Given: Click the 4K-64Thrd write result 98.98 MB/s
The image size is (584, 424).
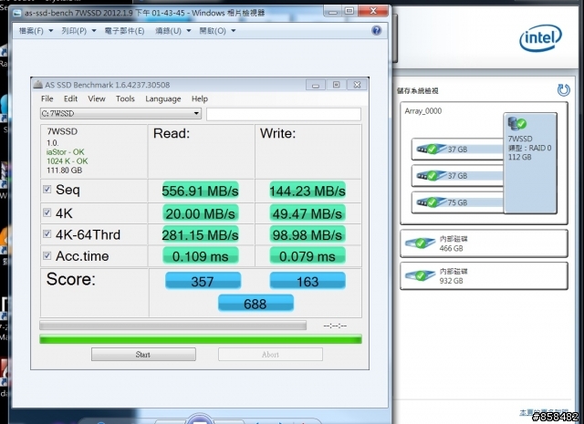Looking at the screenshot, I should coord(308,234).
